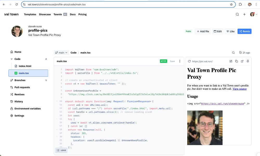The image size is (260, 156).
Task: Click the Edit project button
Action: point(218,32)
